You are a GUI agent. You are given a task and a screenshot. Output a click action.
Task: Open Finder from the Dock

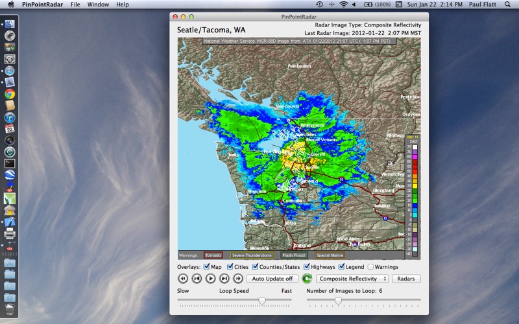10,24
